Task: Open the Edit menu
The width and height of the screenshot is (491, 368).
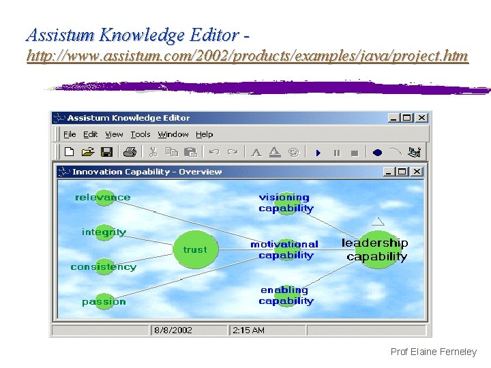Action: click(90, 134)
